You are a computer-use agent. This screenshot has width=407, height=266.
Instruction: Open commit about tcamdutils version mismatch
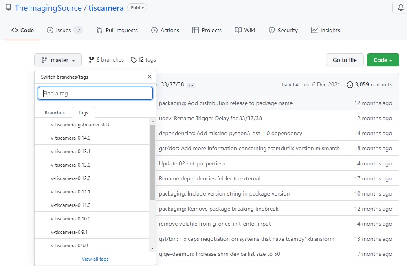tap(249, 148)
